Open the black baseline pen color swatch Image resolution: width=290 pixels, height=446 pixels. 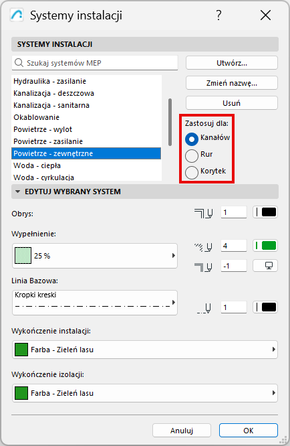[265, 307]
